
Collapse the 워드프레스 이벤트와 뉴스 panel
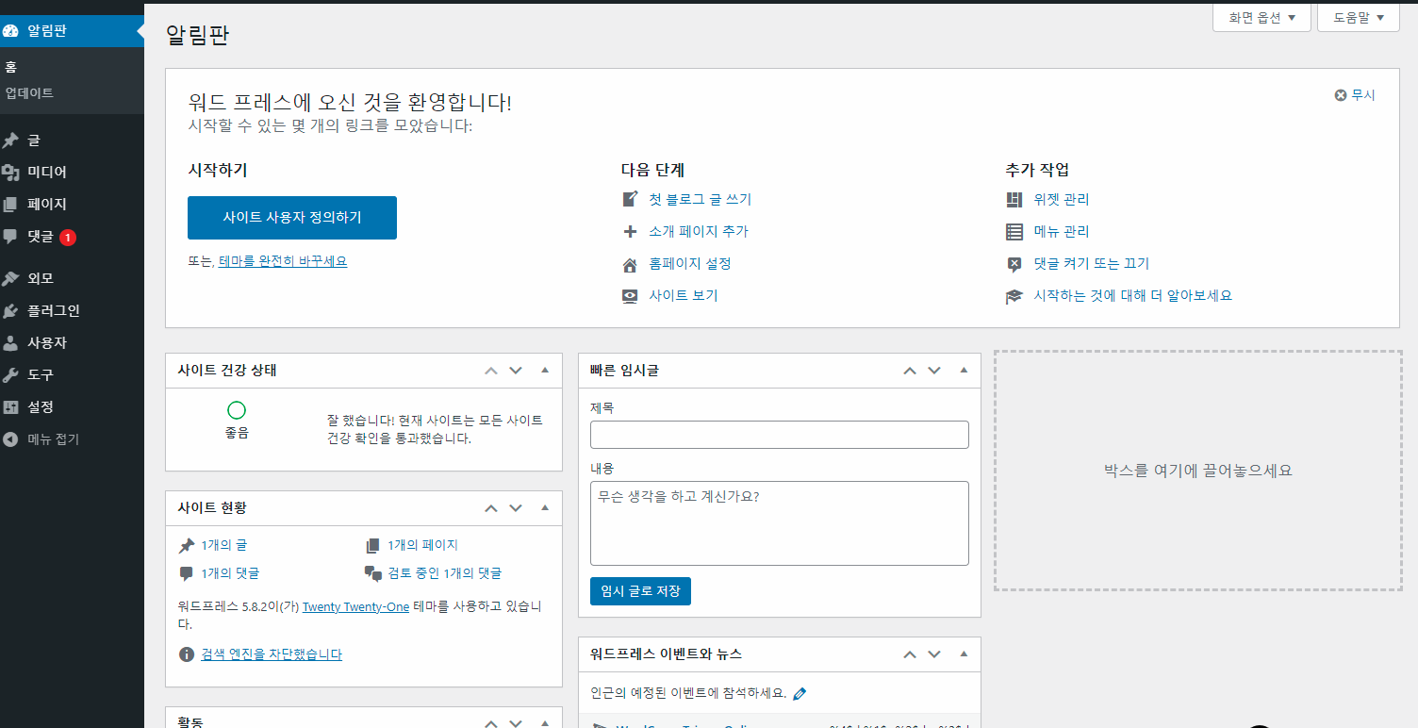[x=964, y=654]
